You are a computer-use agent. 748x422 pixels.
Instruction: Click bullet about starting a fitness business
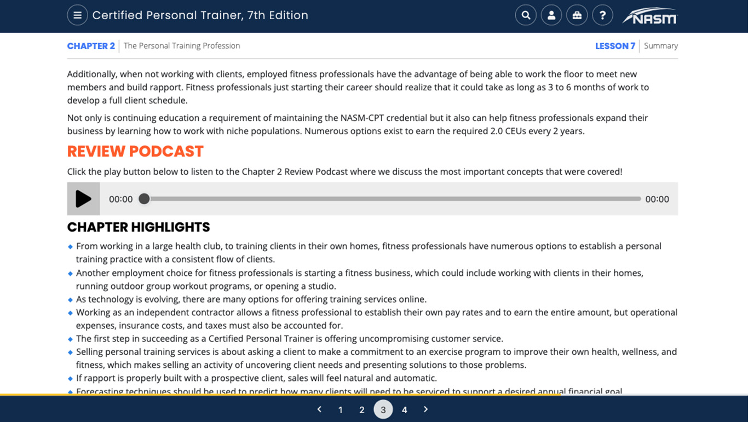tap(360, 279)
